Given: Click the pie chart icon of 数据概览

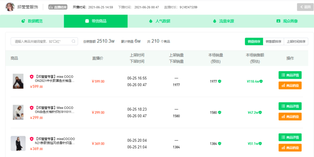Looking at the screenshot, I should coord(23,21).
